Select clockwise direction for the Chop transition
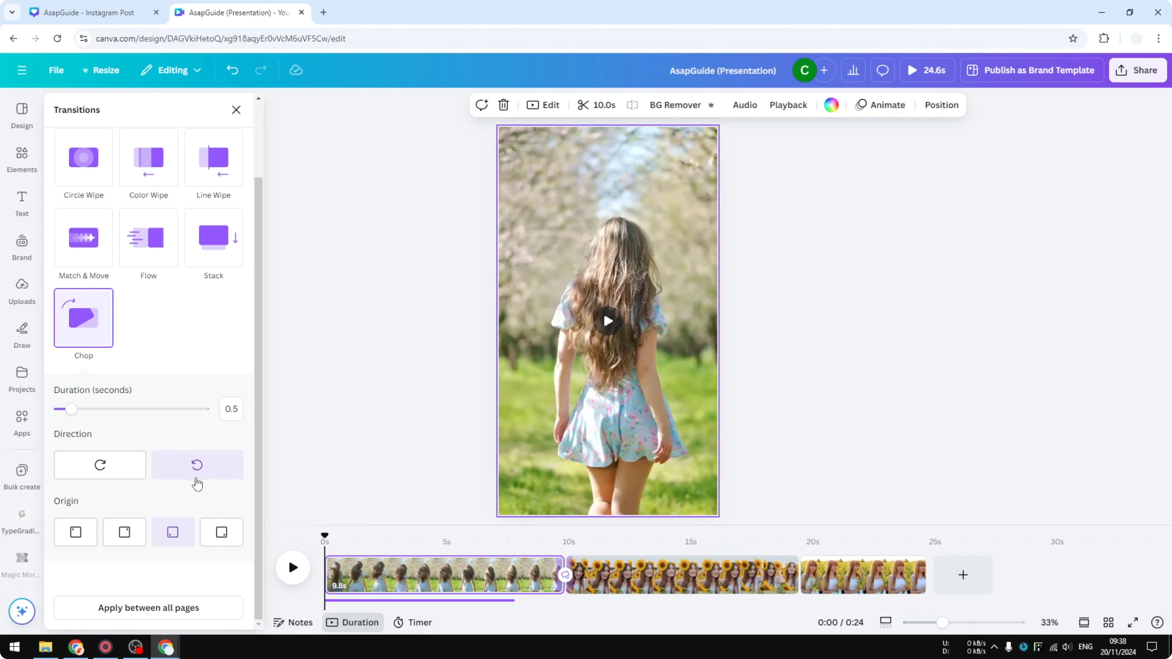Viewport: 1172px width, 659px height. 100,464
